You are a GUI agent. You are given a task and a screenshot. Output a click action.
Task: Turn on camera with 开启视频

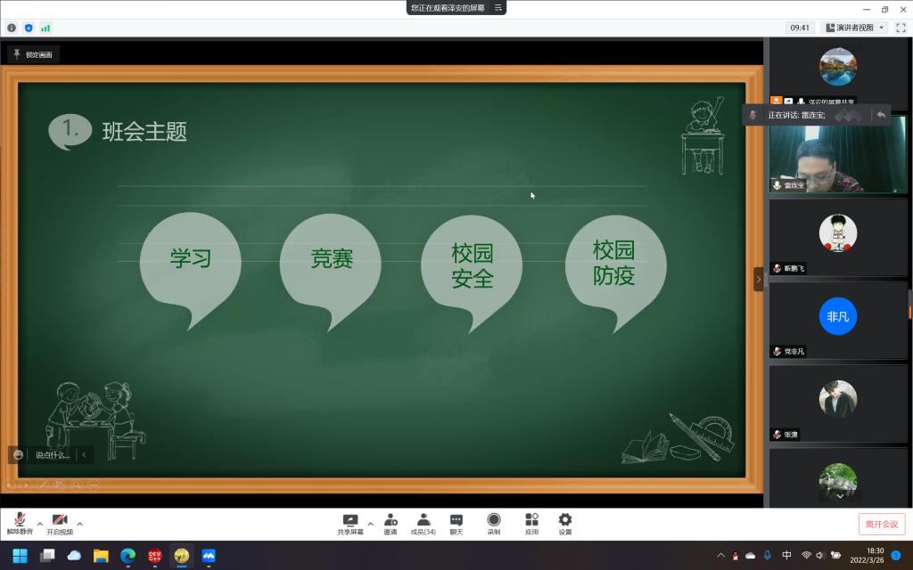click(x=60, y=521)
